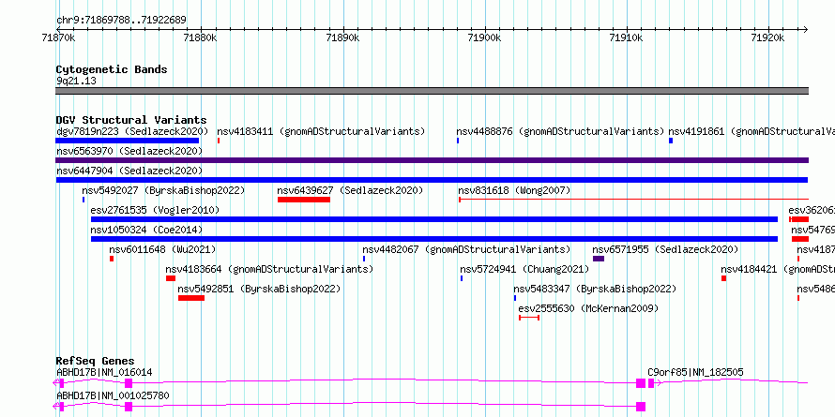This screenshot has height=417, width=835.
Task: Click the chr9:71869788..71922689 position label
Action: pyautogui.click(x=121, y=21)
